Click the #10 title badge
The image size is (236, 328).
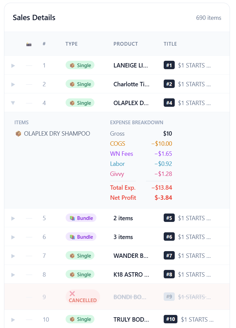170,319
